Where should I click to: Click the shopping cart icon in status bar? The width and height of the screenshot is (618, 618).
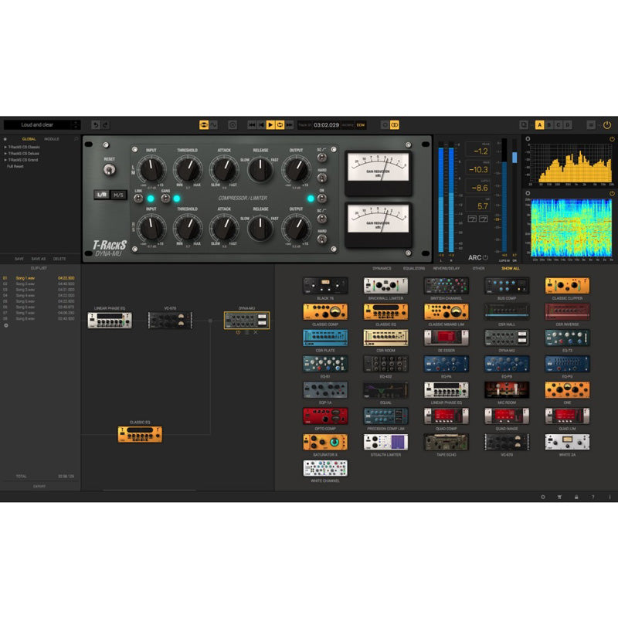559,497
